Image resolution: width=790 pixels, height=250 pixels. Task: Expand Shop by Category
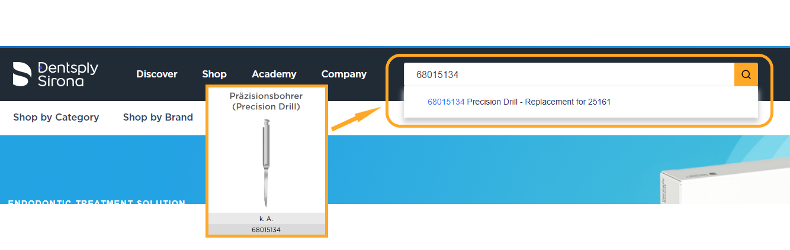click(56, 117)
